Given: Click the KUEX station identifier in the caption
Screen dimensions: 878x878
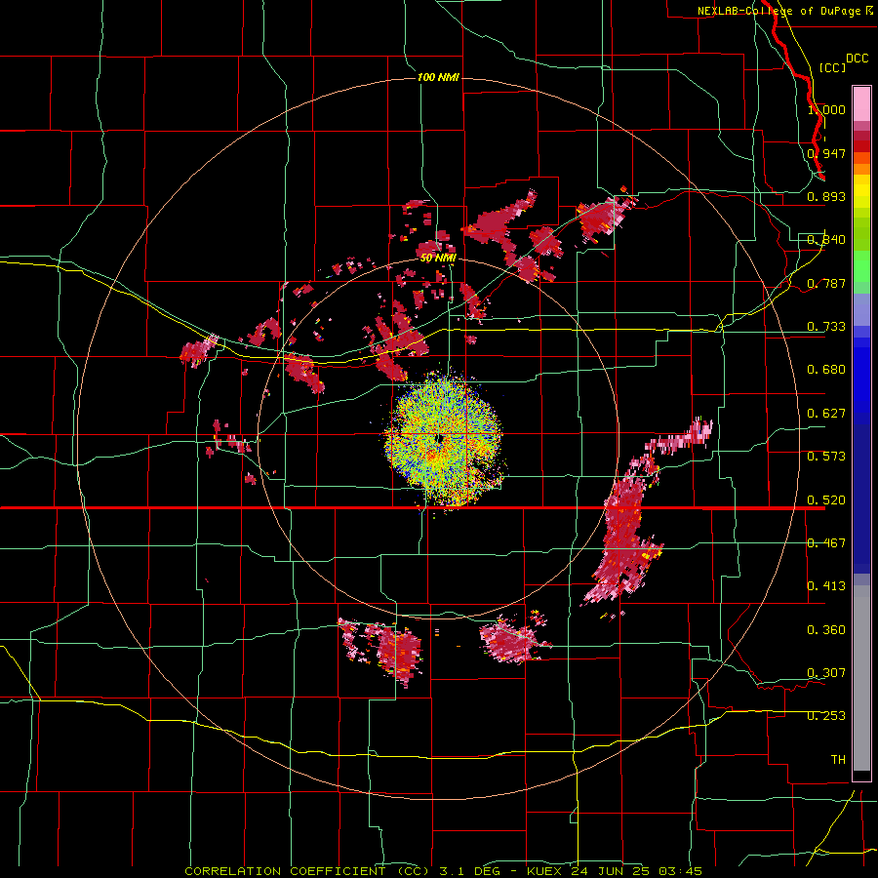Looking at the screenshot, I should pos(543,871).
